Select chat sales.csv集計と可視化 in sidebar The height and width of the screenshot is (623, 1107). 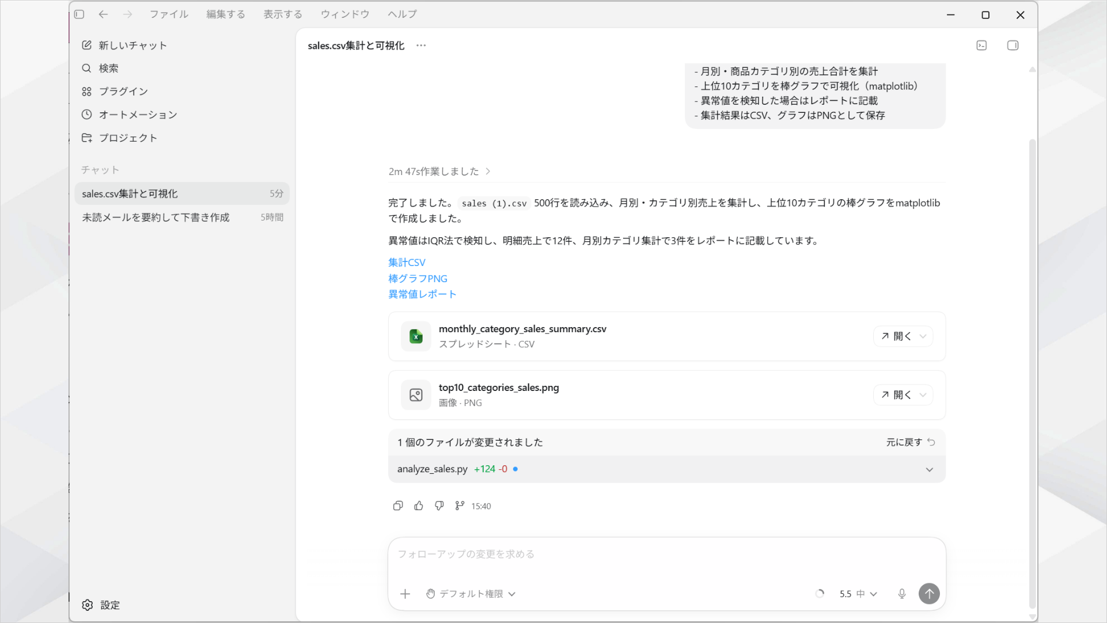click(182, 194)
